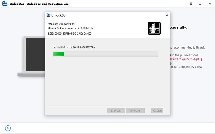215x134 pixels.
Task: Go back using the circled arrow icon
Action: [8, 128]
